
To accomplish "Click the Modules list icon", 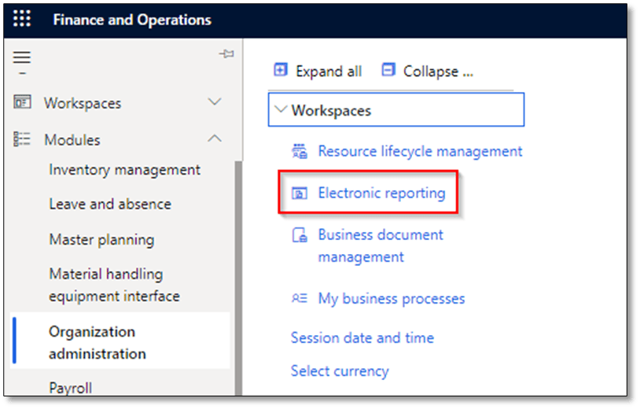I will click(x=22, y=140).
